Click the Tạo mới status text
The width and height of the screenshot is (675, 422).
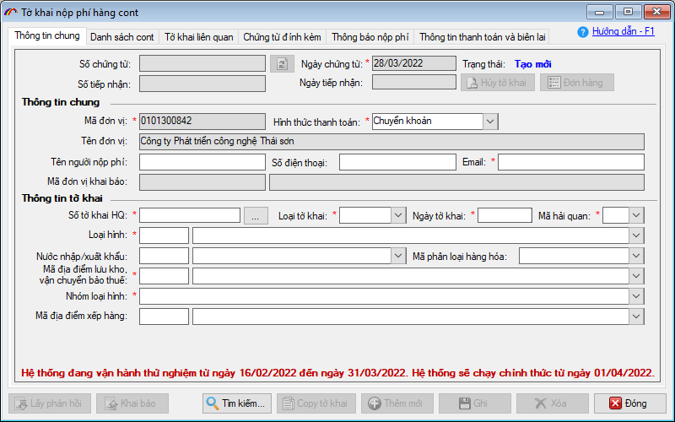pos(532,64)
